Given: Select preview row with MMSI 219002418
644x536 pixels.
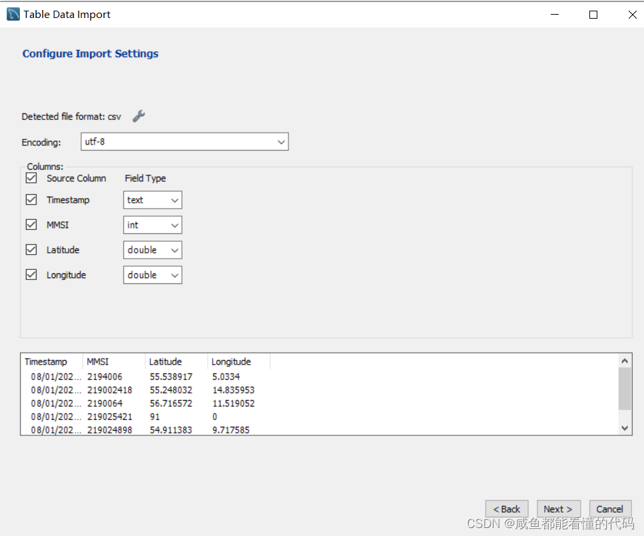Looking at the screenshot, I should pyautogui.click(x=110, y=390).
